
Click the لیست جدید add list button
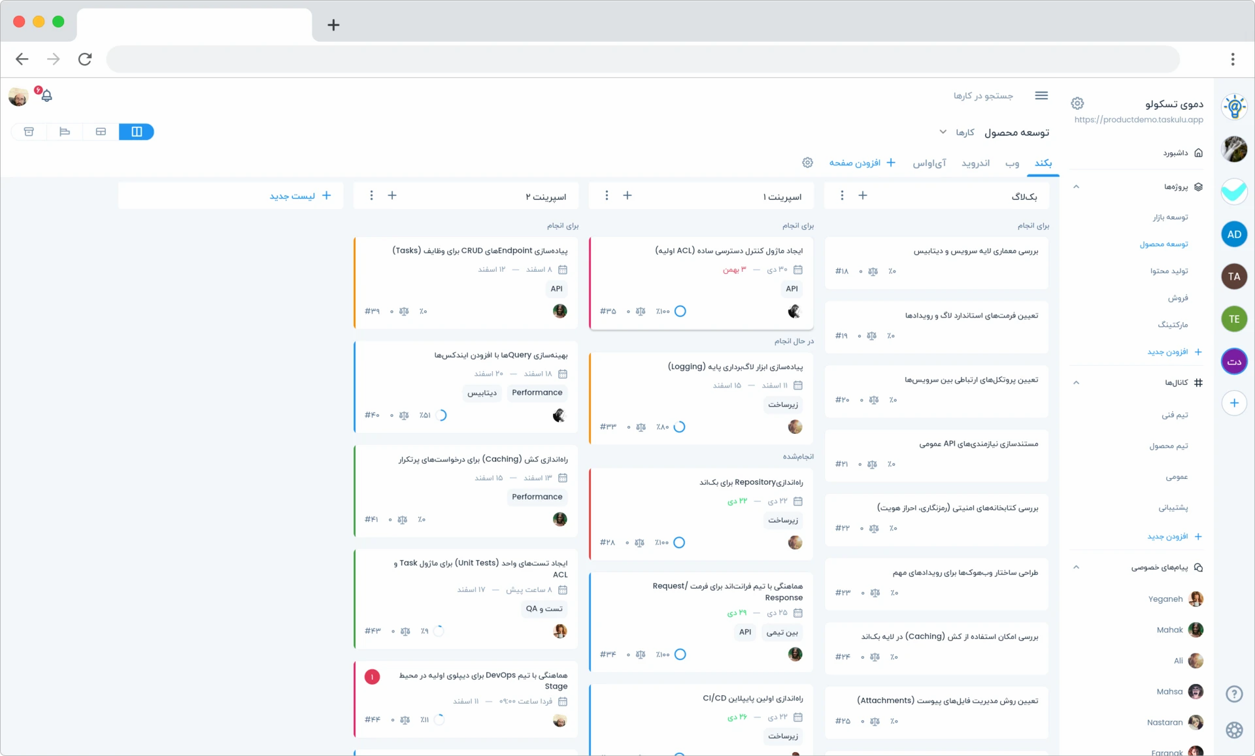coord(300,195)
